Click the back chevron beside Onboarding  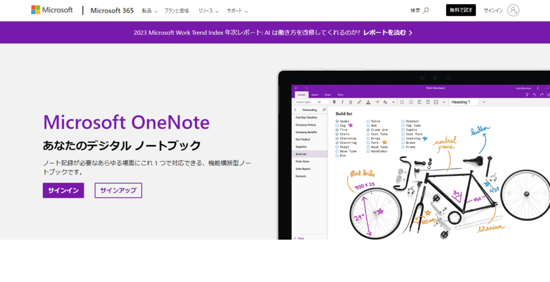pyautogui.click(x=295, y=110)
